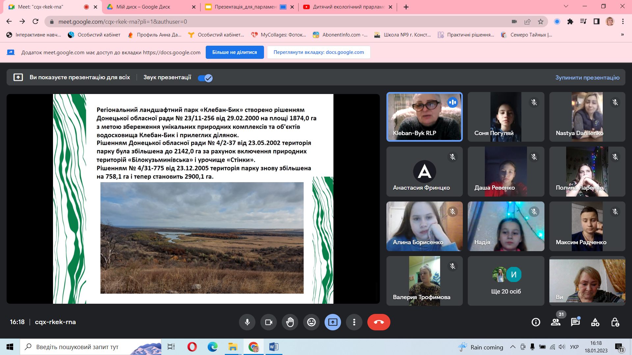Open host controls lock icon
Viewport: 632px width, 355px height.
click(615, 322)
